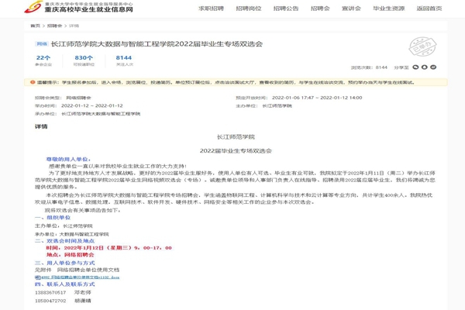Go to the 招聘公告 page

286,9
